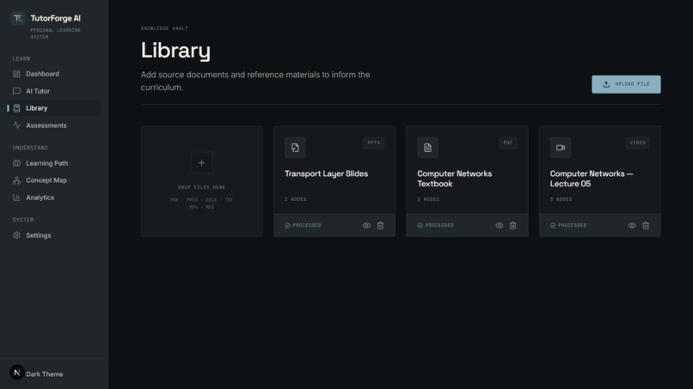
Task: Click the Learning Path map icon
Action: (x=17, y=163)
